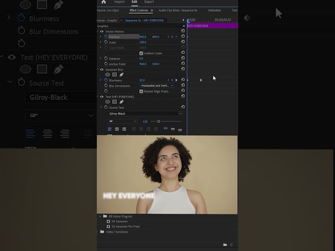The height and width of the screenshot is (251, 335).
Task: Reset the Anchor Point parameter
Action: tap(183, 63)
